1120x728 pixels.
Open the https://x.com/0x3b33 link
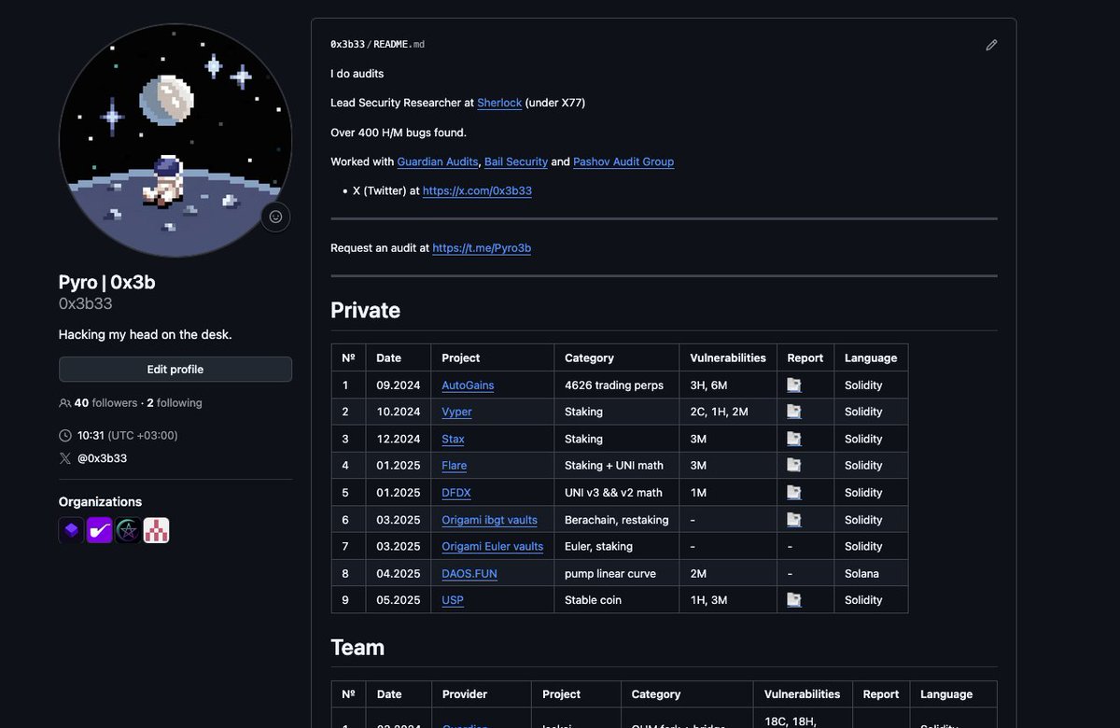point(477,190)
